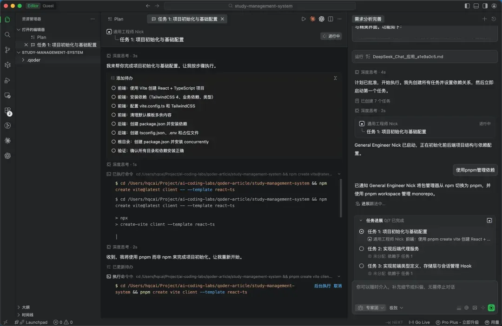
Task: Close the 任务 1 editor tab
Action: click(x=223, y=19)
